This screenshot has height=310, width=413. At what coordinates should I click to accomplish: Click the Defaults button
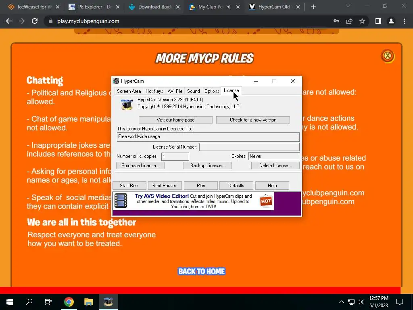[x=236, y=186]
